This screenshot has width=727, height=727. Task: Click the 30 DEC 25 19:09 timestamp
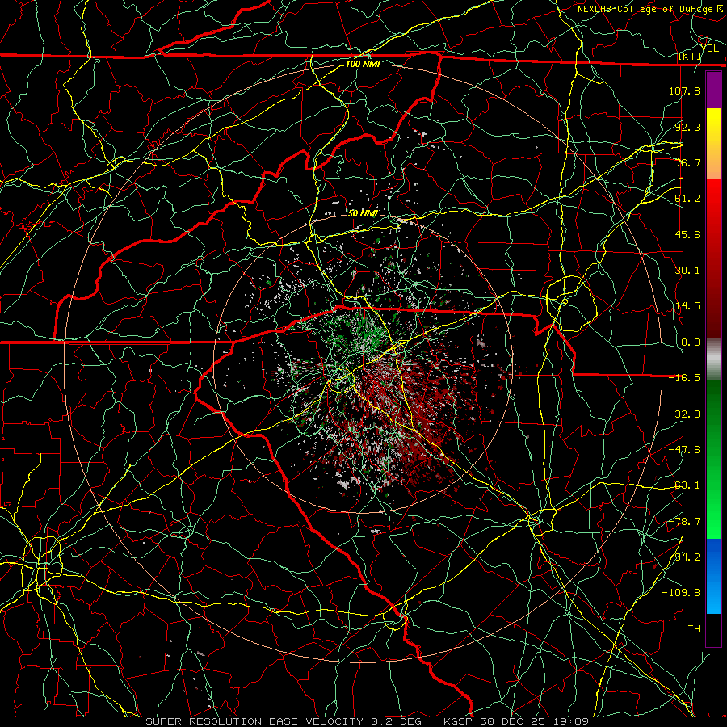click(x=535, y=721)
